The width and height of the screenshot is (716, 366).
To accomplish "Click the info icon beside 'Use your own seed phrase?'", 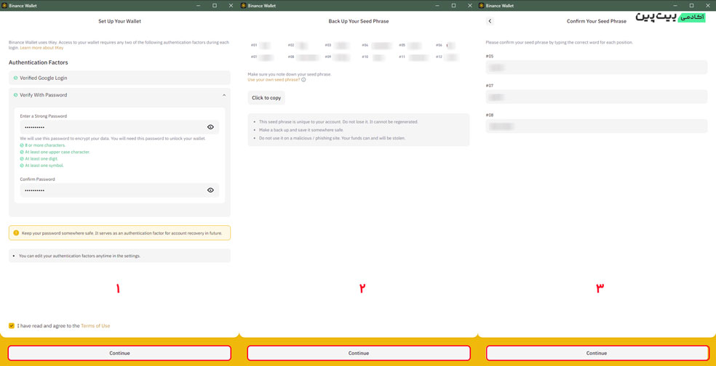I will tap(303, 79).
